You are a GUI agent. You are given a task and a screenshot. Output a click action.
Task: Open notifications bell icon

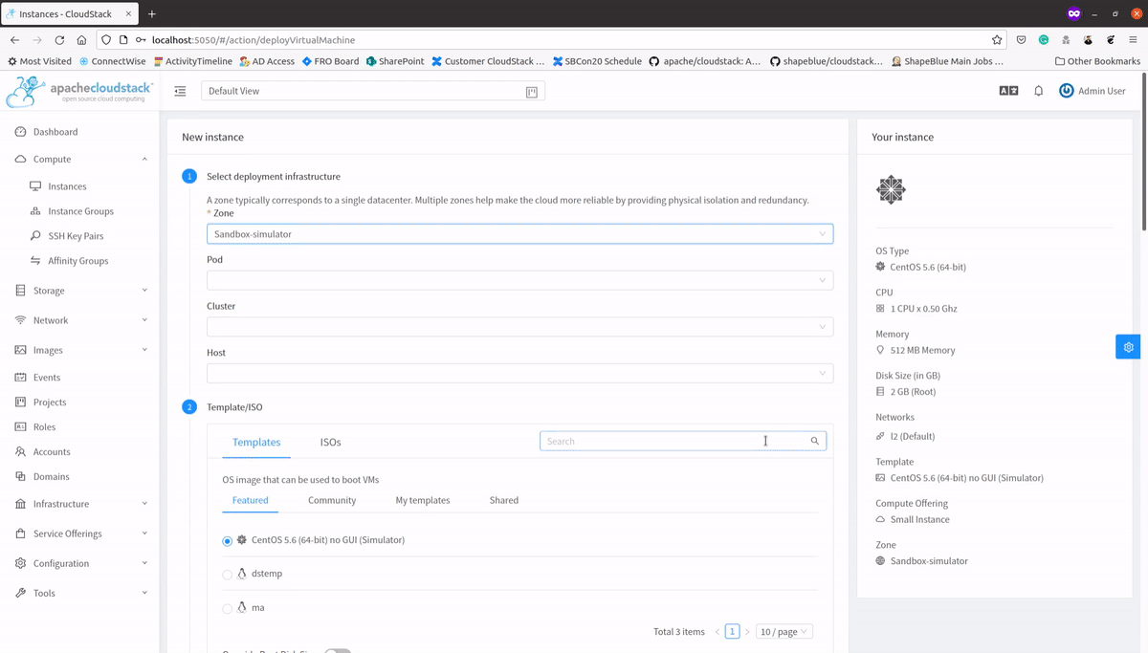point(1039,91)
